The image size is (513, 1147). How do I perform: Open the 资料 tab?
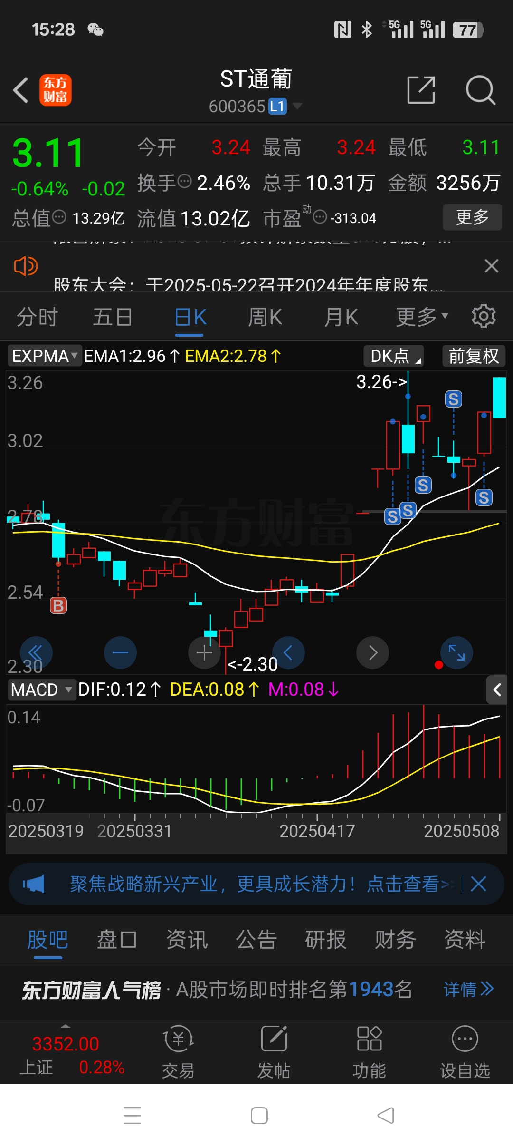pos(465,940)
